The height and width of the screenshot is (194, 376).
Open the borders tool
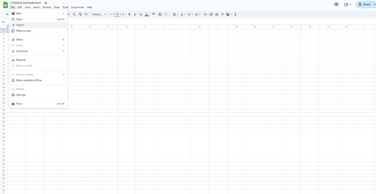(160, 14)
